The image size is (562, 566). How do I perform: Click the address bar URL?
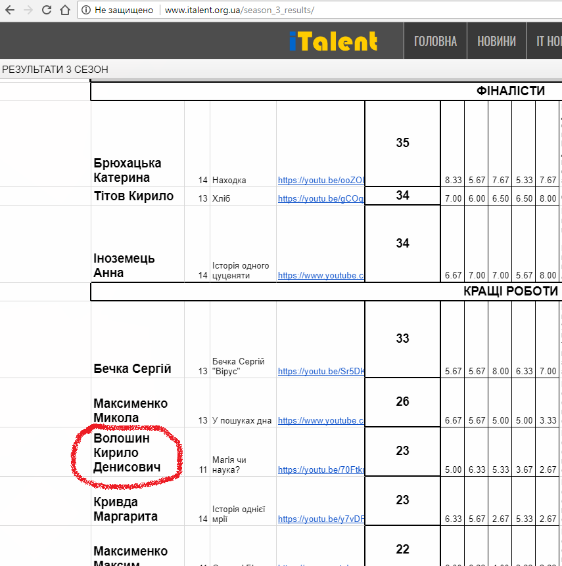click(x=239, y=11)
